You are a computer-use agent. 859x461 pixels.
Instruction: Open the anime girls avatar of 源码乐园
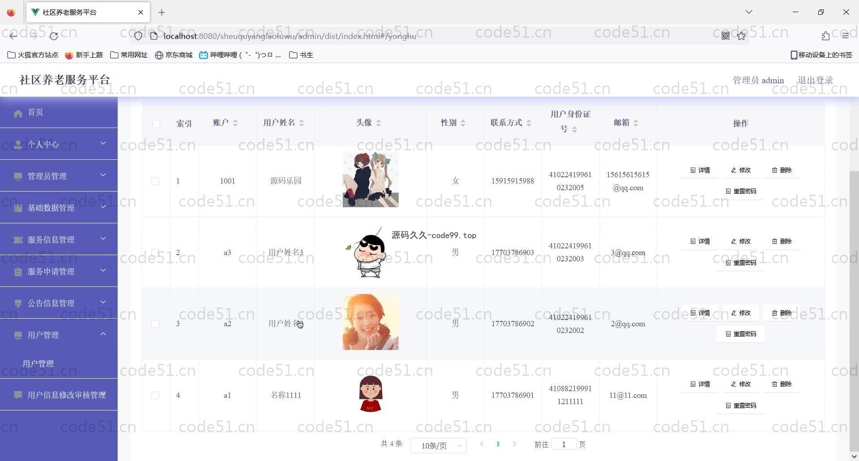[370, 179]
